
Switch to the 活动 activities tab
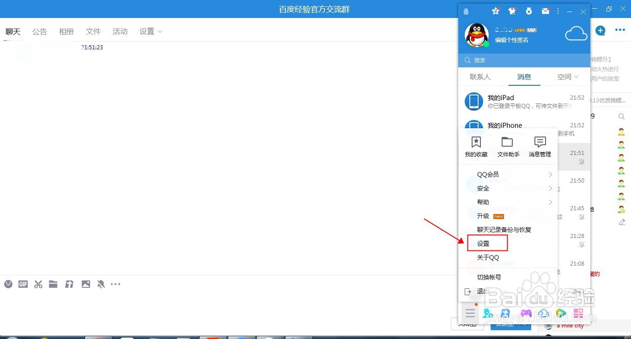click(120, 31)
